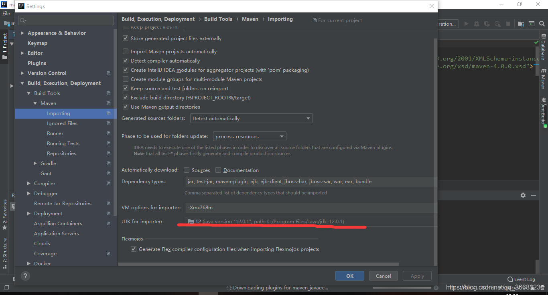Click the OK button

350,276
